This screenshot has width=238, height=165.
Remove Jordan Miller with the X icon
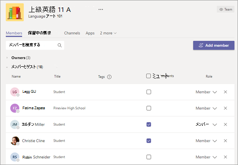coord(226,124)
